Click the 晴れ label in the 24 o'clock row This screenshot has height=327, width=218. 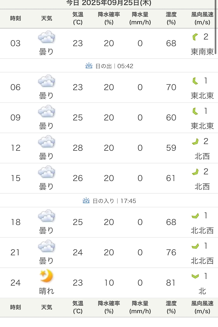[46, 291]
